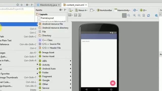
Task: Click Image Thumbnails context menu entry
Action: (18, 78)
